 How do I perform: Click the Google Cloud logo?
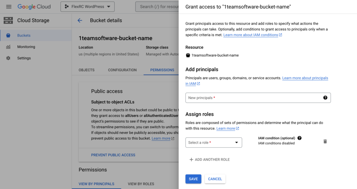click(34, 7)
